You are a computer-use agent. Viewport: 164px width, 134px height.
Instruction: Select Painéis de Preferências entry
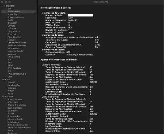(x=19, y=128)
